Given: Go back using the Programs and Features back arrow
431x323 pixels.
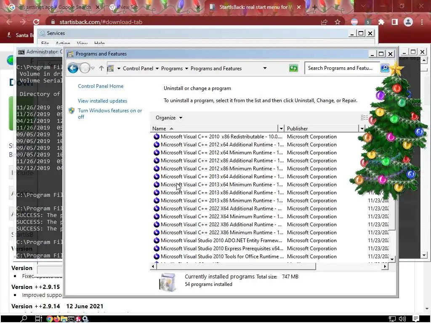Looking at the screenshot, I should 73,68.
